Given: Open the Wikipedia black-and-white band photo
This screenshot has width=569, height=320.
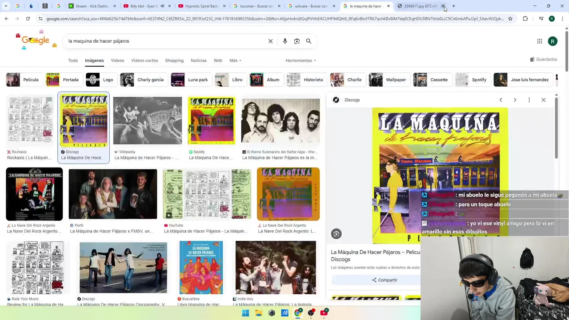Looking at the screenshot, I should pos(148,120).
